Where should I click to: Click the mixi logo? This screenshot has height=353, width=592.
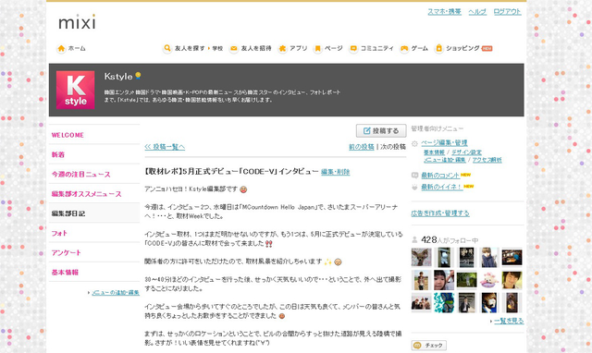pyautogui.click(x=77, y=22)
